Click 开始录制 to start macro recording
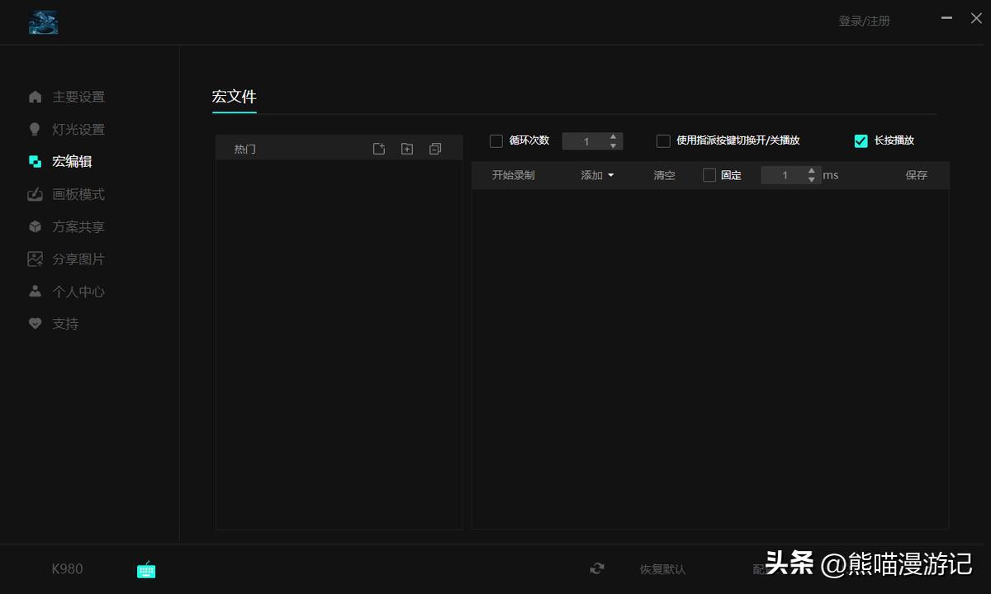991x594 pixels. [x=513, y=174]
